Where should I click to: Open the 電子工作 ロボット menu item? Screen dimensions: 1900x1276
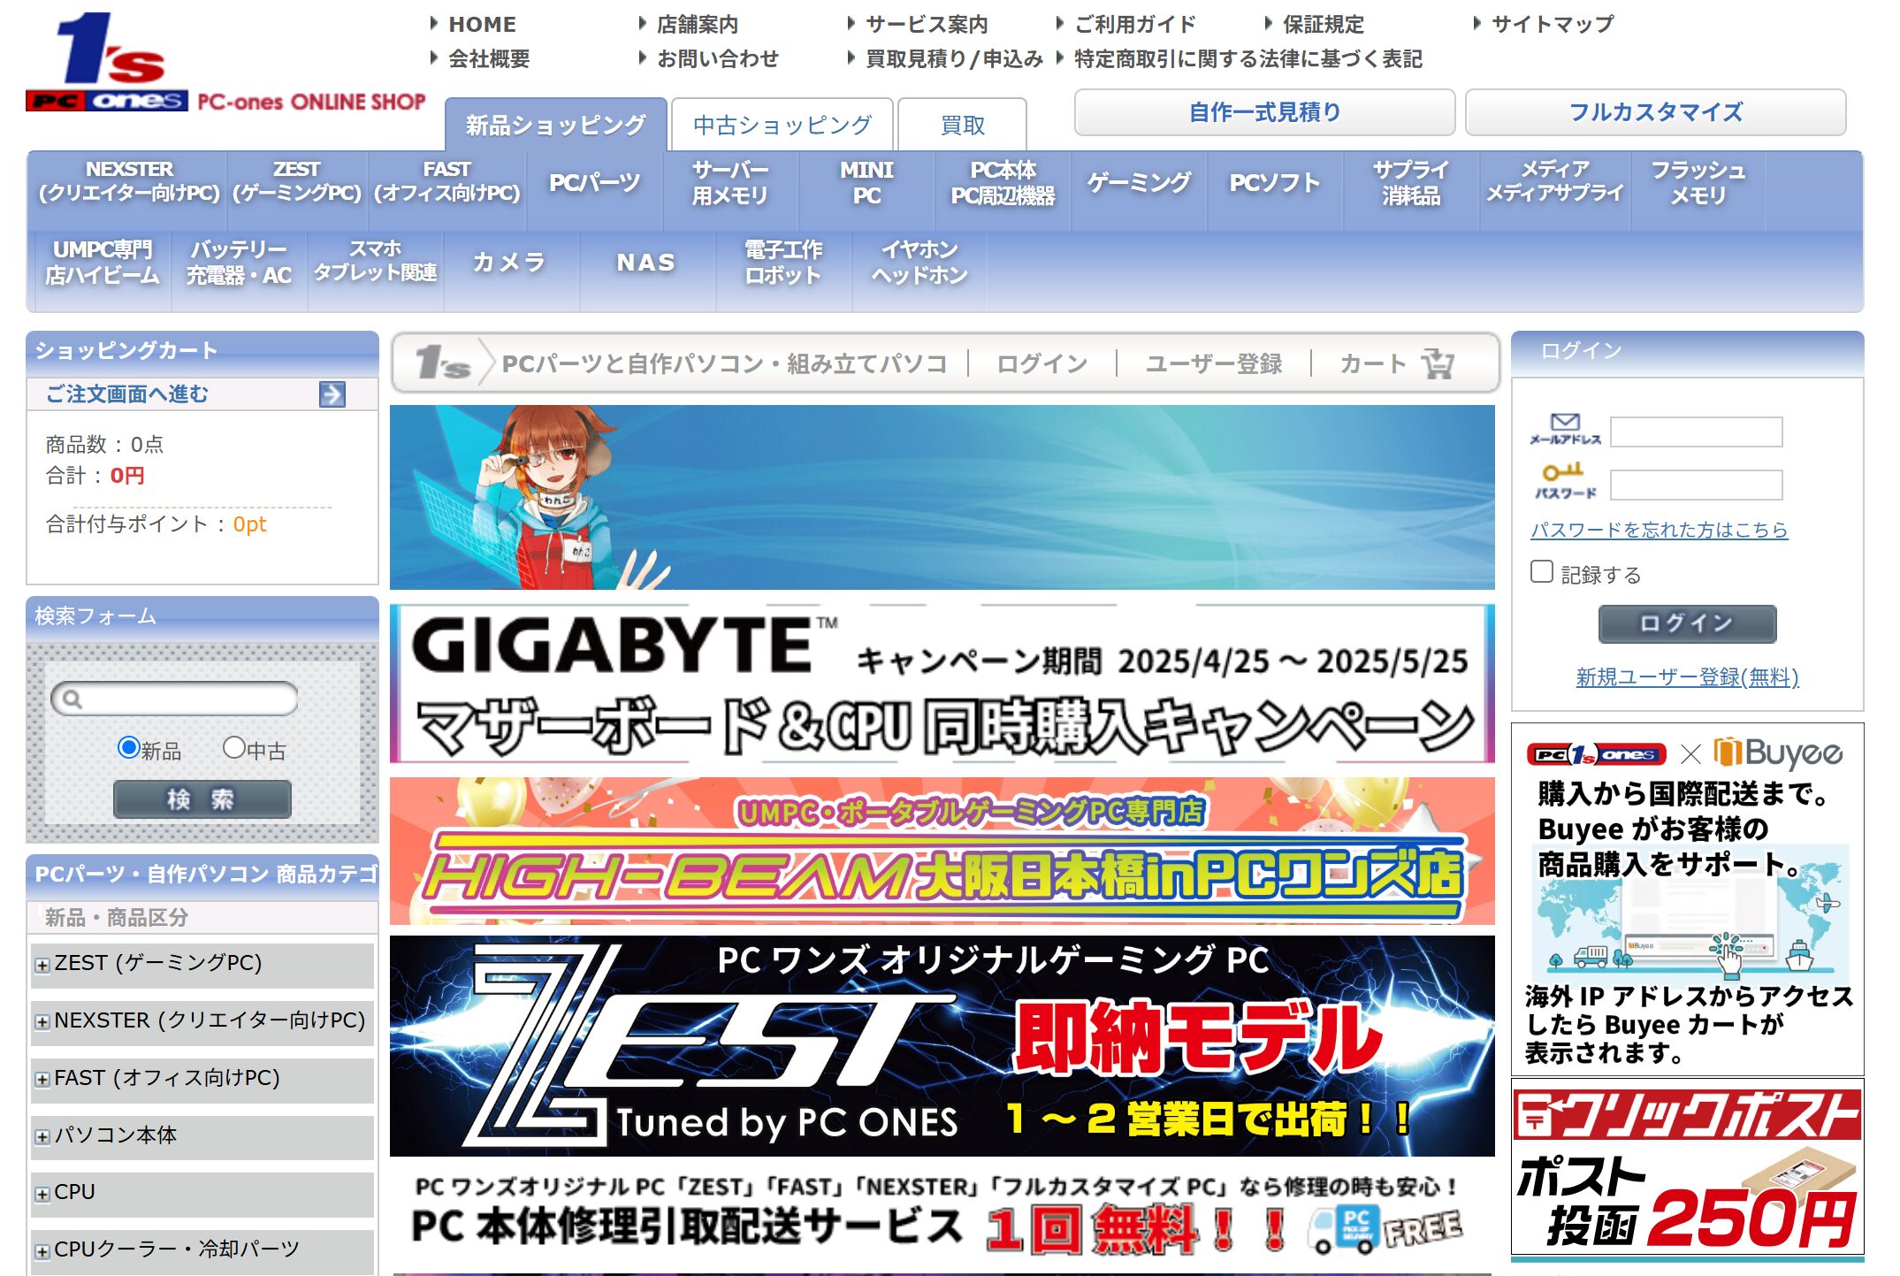782,263
